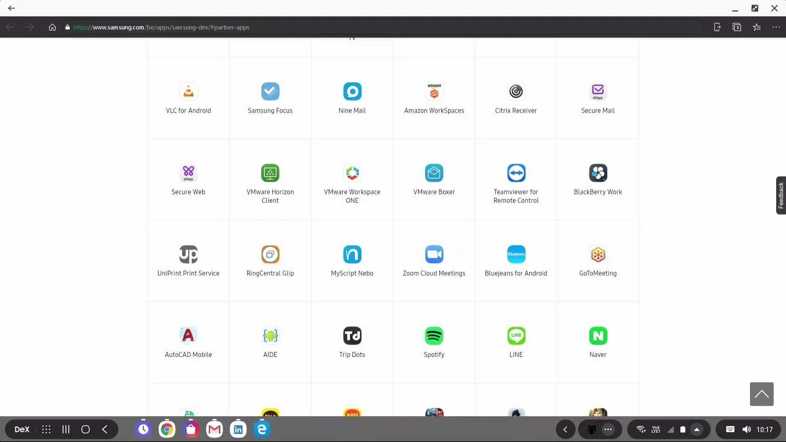This screenshot has width=786, height=442.
Task: Click the top-left window back arrow
Action: pyautogui.click(x=11, y=8)
